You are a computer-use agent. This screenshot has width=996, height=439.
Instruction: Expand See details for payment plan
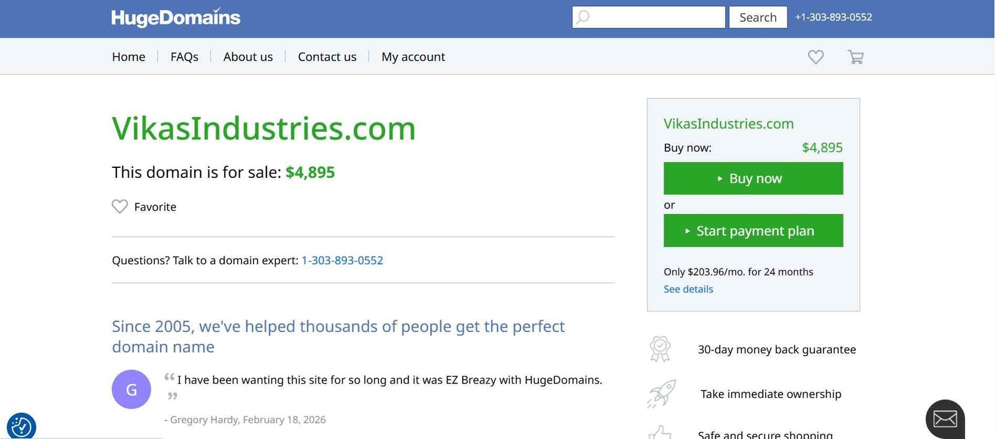[688, 289]
